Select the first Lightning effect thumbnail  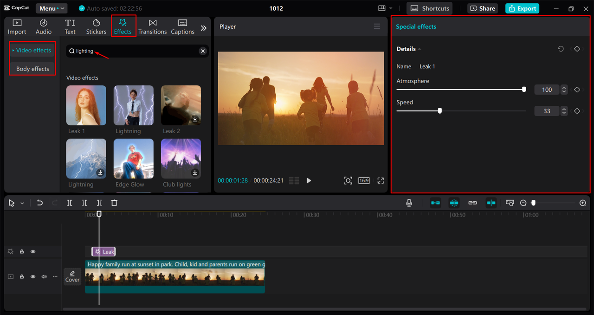[x=134, y=105]
